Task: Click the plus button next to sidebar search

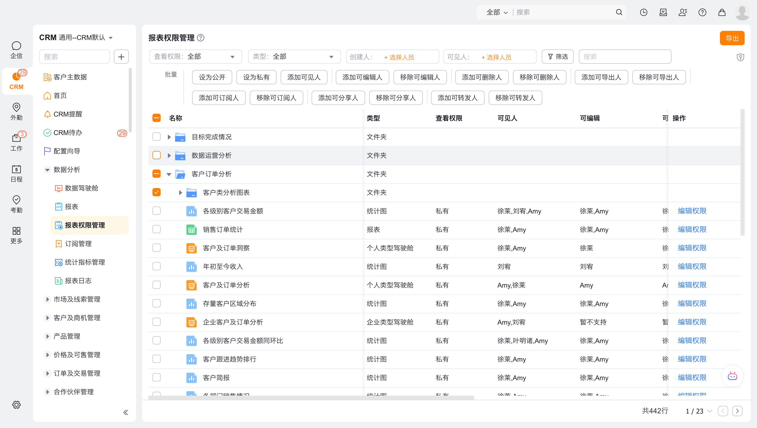Action: pos(121,57)
